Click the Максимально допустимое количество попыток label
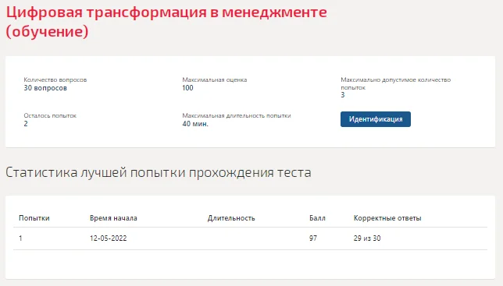 point(395,83)
